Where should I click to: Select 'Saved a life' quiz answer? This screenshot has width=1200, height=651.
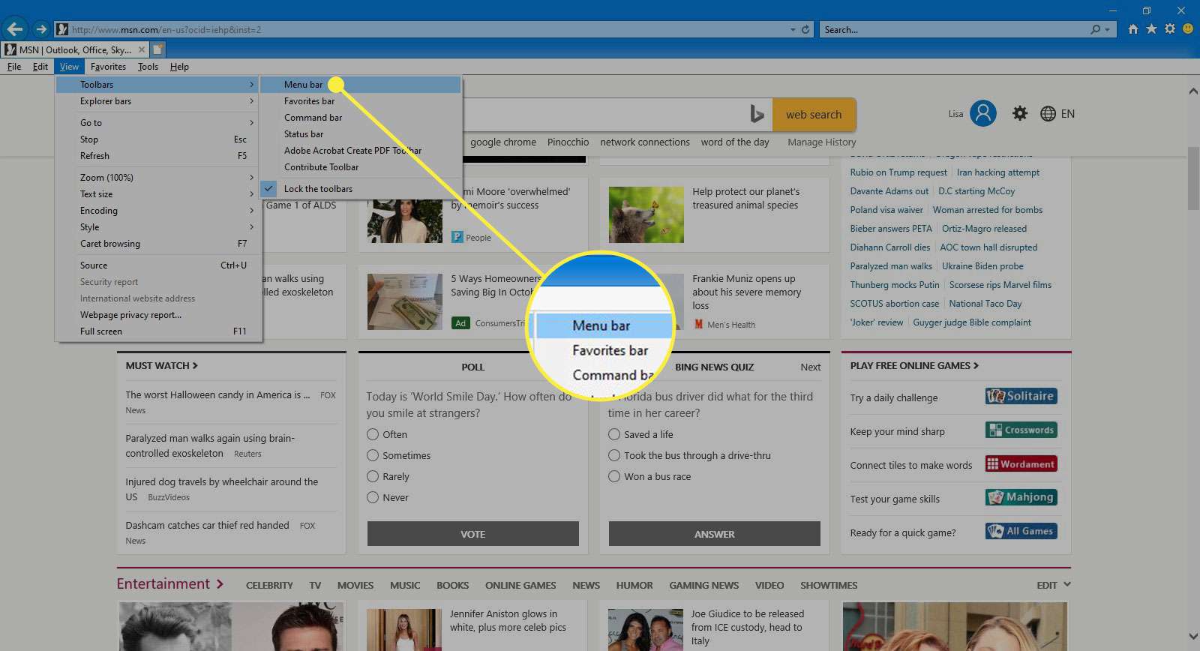614,434
